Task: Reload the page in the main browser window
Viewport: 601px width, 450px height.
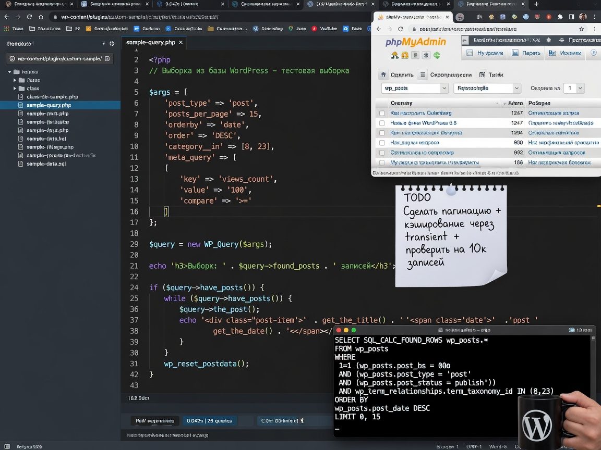Action: coord(30,17)
